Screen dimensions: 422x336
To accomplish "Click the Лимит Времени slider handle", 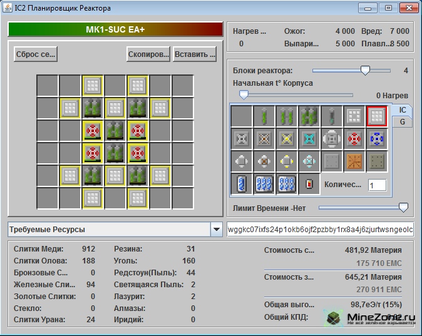I will 404,207.
